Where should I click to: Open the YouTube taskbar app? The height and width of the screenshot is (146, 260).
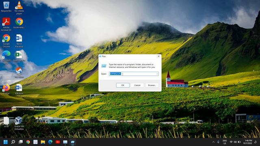point(58,142)
